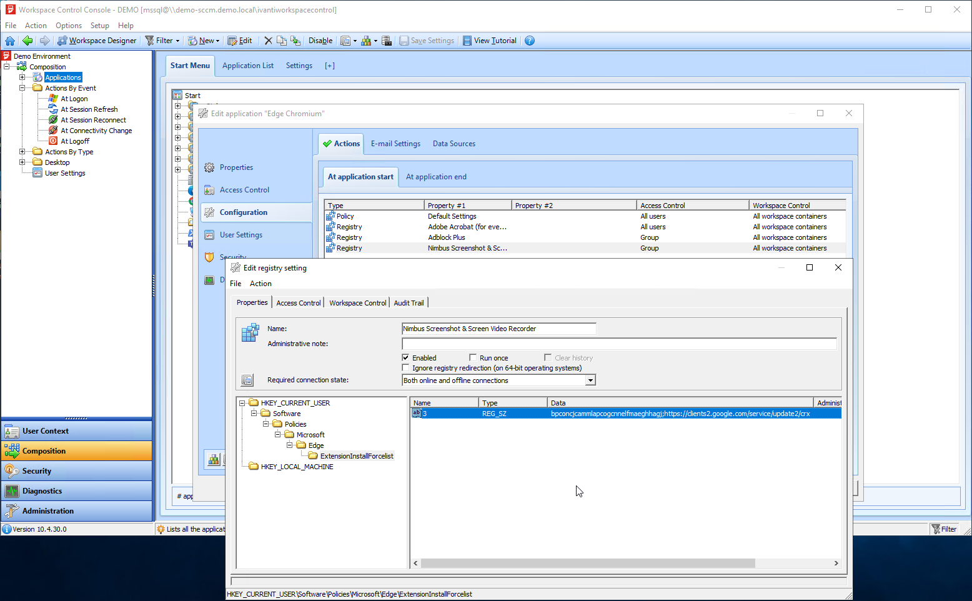Click the Home icon in the toolbar
This screenshot has width=972, height=601.
pos(10,41)
